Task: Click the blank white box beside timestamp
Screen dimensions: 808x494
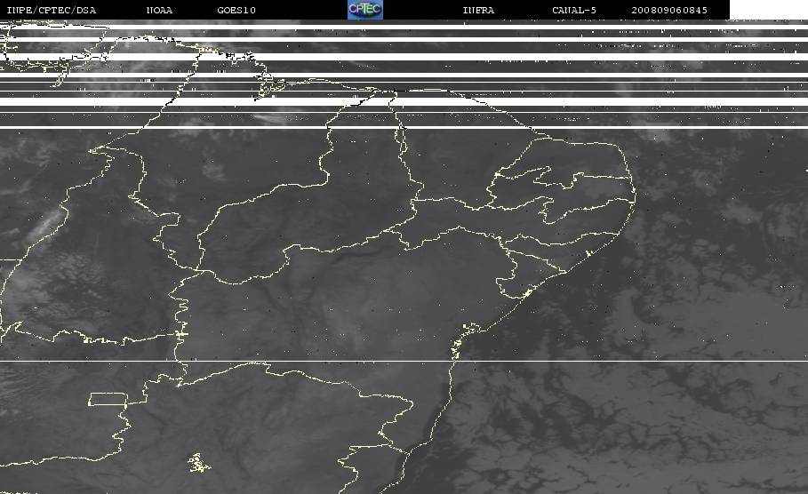Action: point(768,9)
